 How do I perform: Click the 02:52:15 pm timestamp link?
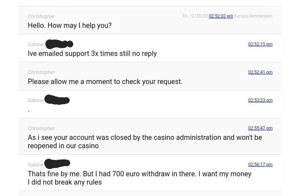coord(260,44)
